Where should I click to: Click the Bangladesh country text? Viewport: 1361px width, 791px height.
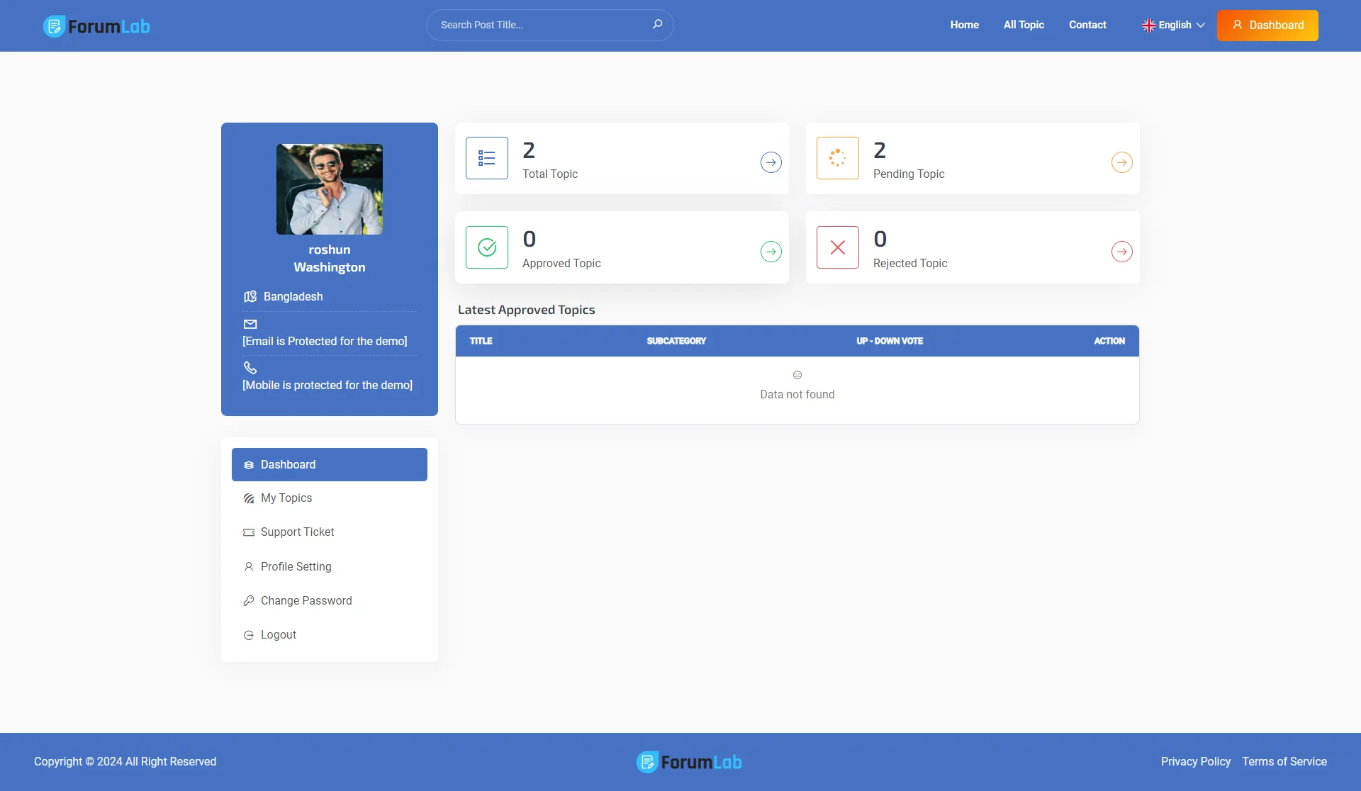pyautogui.click(x=293, y=297)
